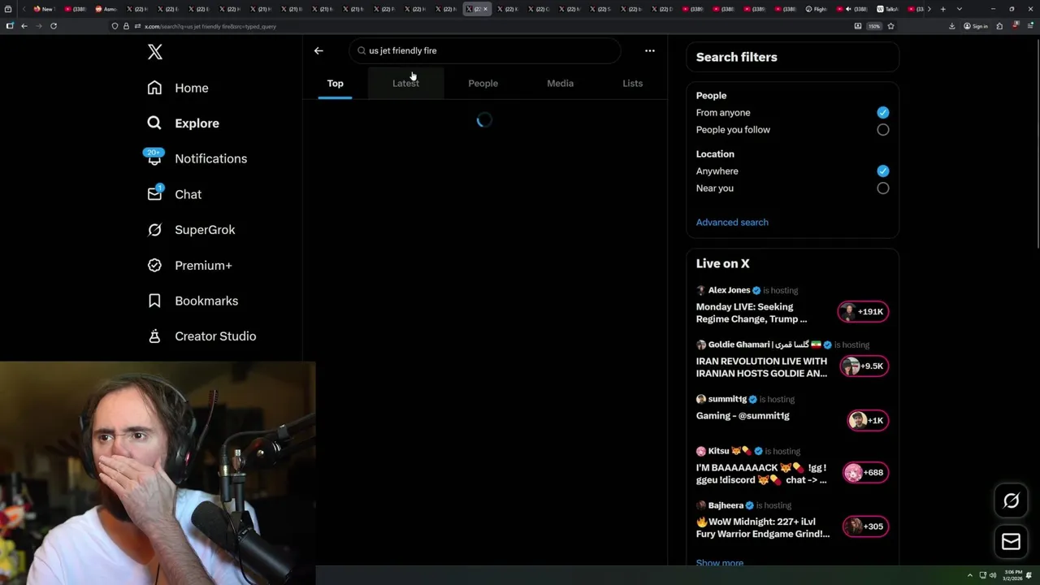Switch to the People results tab
This screenshot has height=585, width=1040.
coord(483,83)
